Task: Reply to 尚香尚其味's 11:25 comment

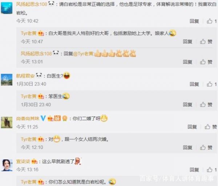Action: point(192,127)
